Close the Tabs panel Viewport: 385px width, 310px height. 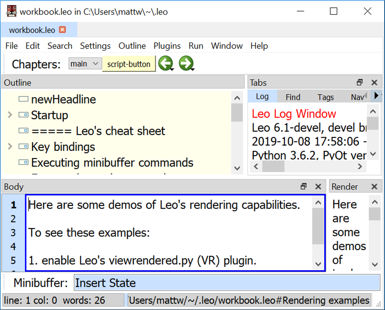coord(374,82)
